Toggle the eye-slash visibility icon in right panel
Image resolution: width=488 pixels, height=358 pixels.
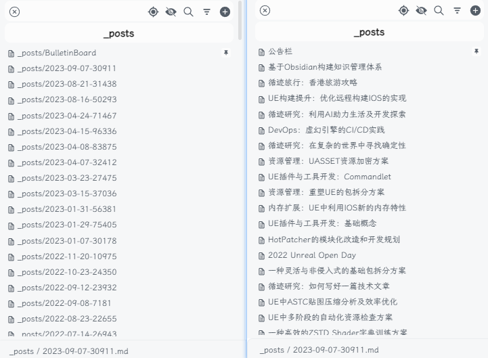coord(421,10)
